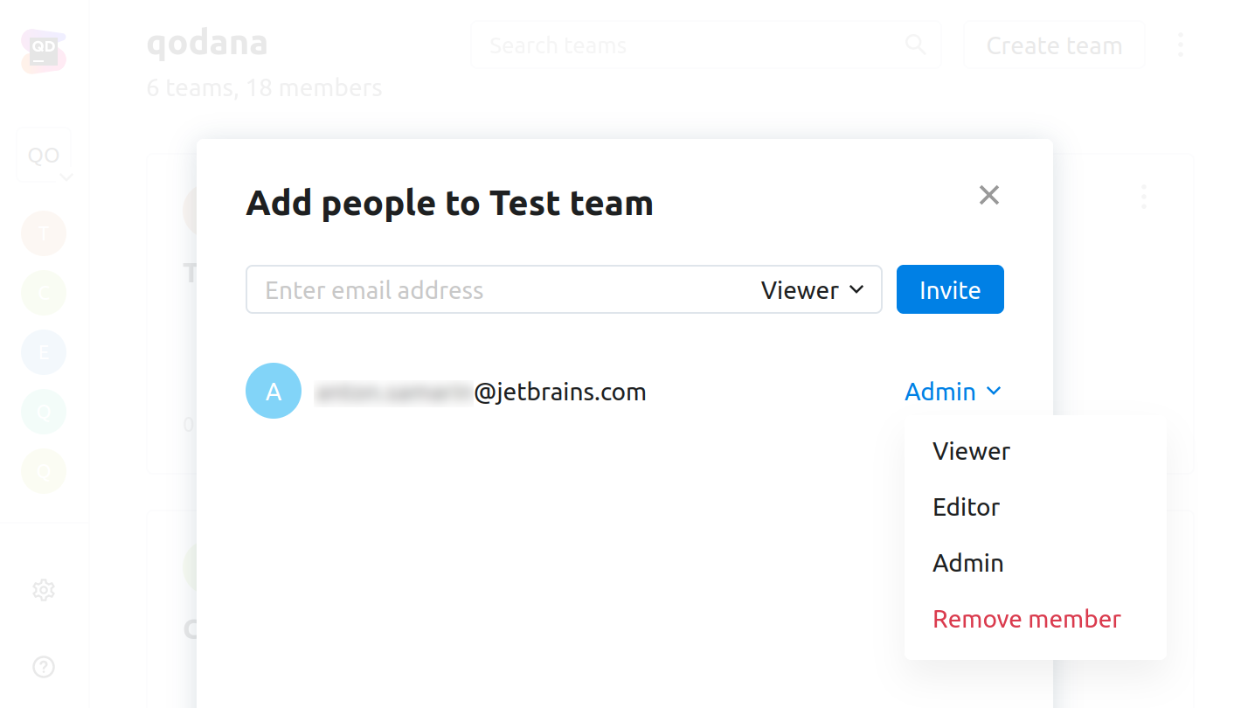Choose Editor from the role menu
Image resolution: width=1234 pixels, height=708 pixels.
[966, 507]
